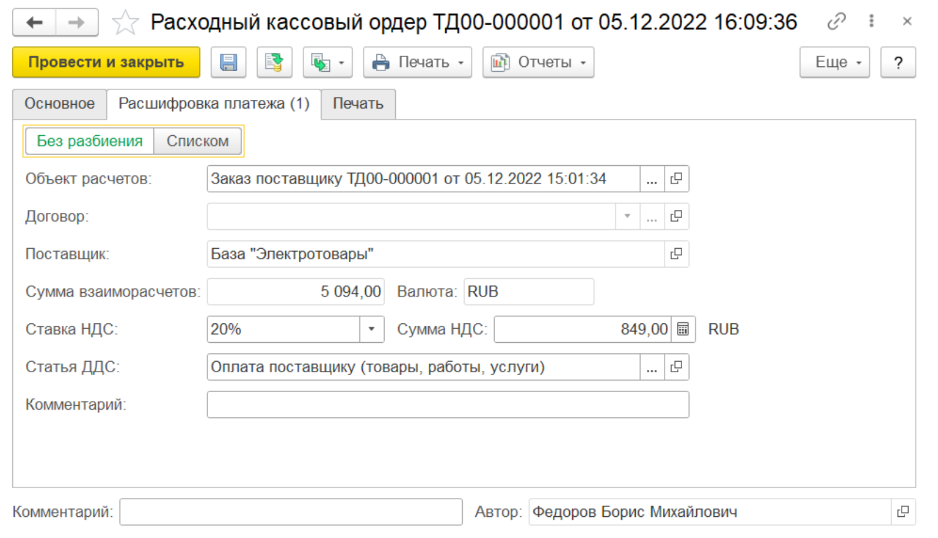The image size is (938, 538).
Task: Switch to the Основное tab
Action: tap(59, 104)
